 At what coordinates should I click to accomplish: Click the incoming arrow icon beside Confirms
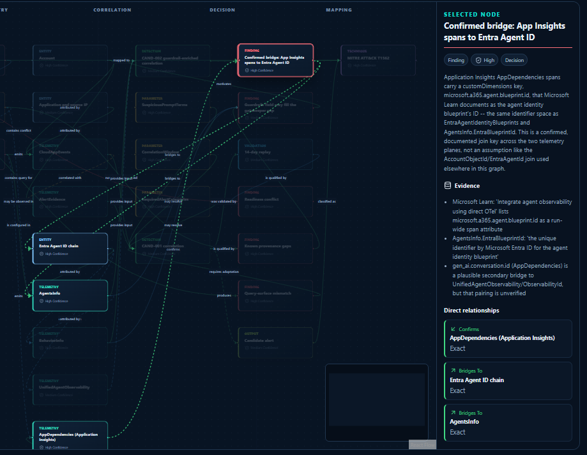coord(453,329)
